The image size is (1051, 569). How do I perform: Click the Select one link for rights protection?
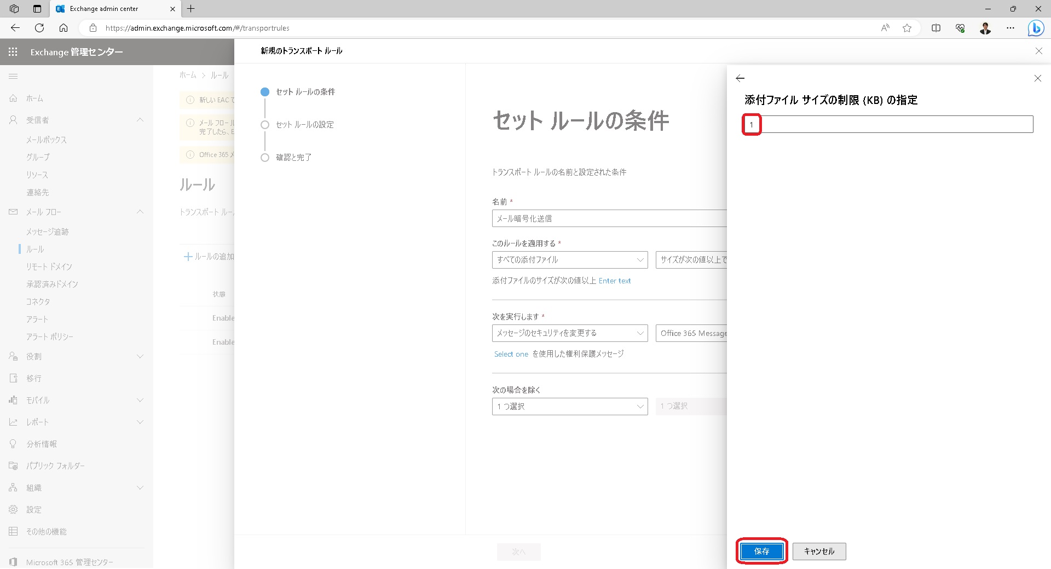click(511, 354)
